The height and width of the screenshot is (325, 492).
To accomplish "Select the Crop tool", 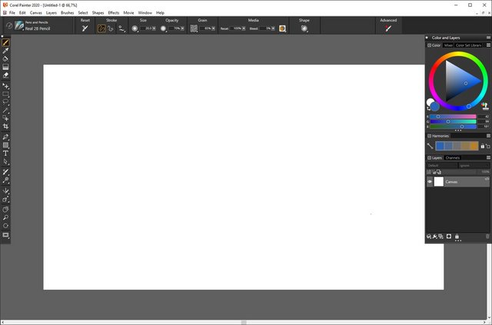I will (x=5, y=127).
